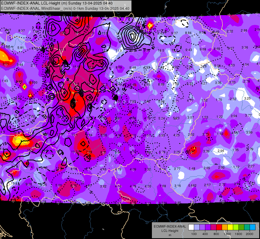Click the map value 1.12
Viewport: 260px width, 239px height.
[236, 167]
